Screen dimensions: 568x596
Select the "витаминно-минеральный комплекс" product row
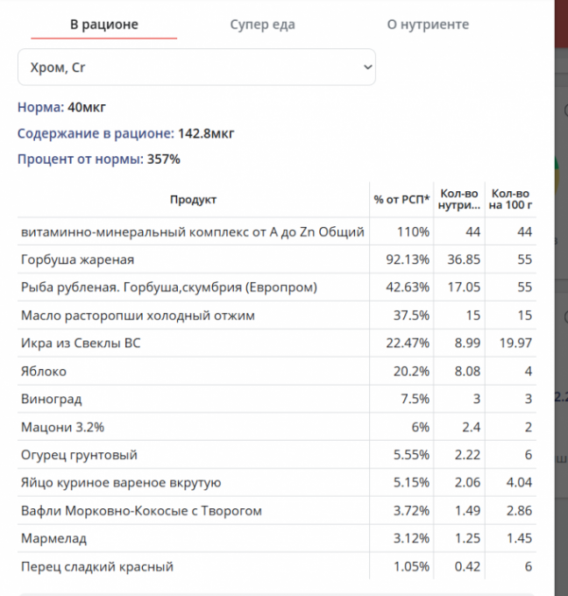(192, 232)
